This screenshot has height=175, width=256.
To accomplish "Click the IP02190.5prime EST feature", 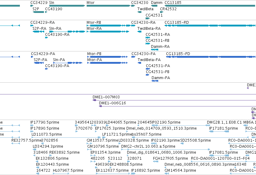I will click(x=181, y=125).
